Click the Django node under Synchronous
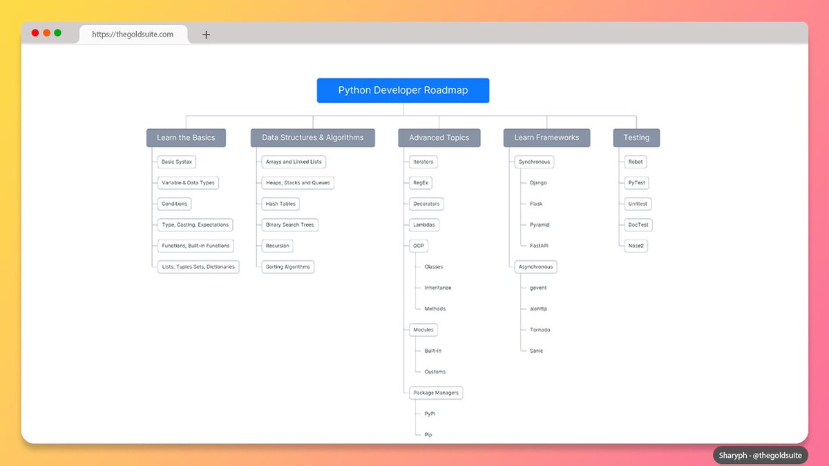Screen dimensions: 829x466 pyautogui.click(x=537, y=182)
